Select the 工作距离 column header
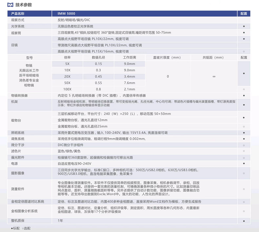This screenshot has width=259, height=232. click(130, 57)
